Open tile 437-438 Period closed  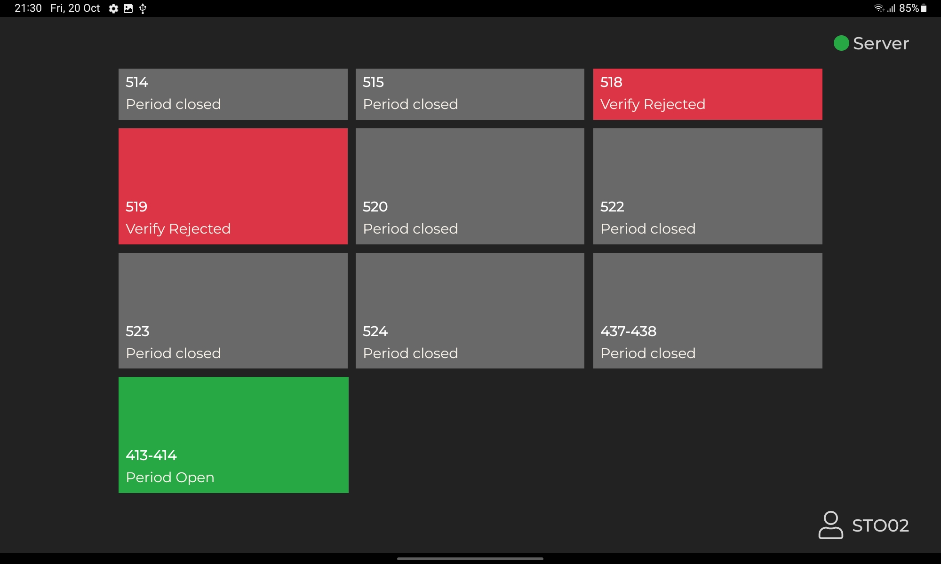707,311
